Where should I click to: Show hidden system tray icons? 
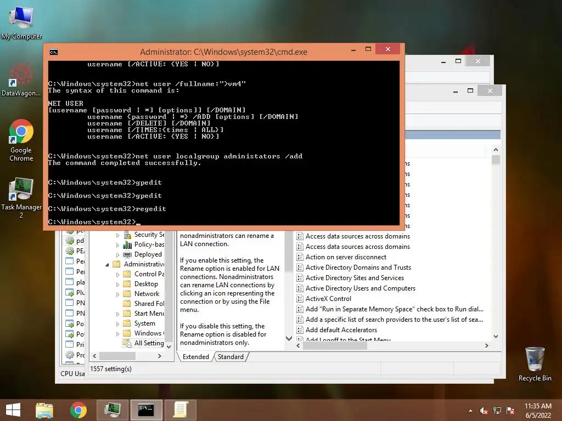470,411
